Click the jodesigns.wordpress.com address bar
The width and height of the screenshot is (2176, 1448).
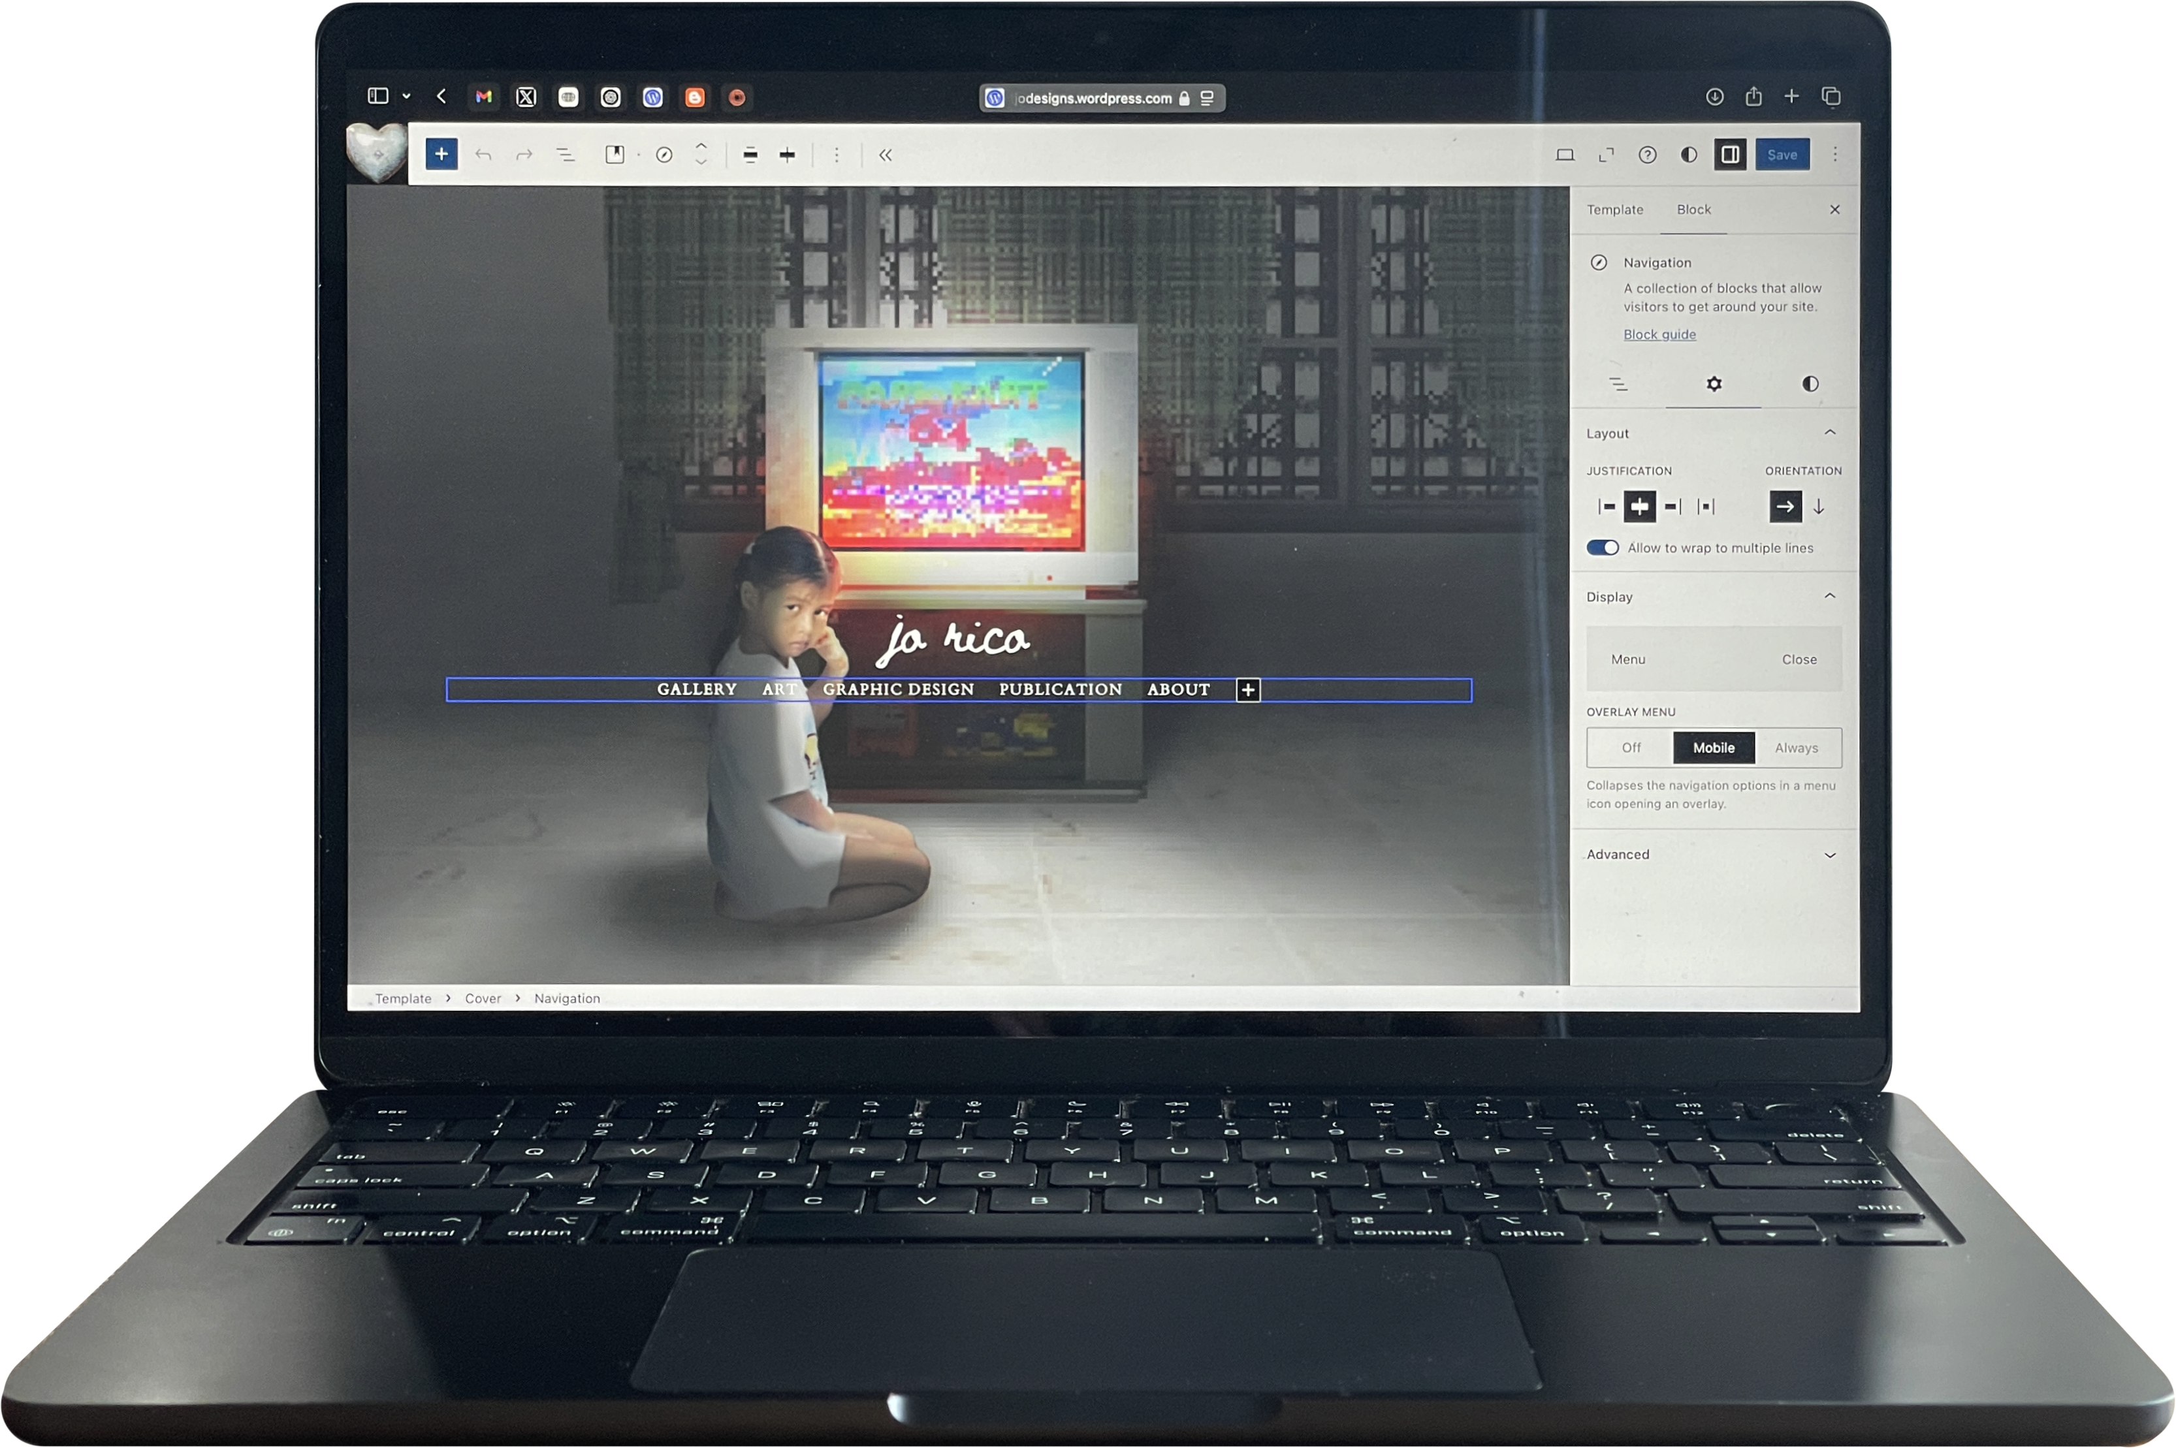(1102, 98)
